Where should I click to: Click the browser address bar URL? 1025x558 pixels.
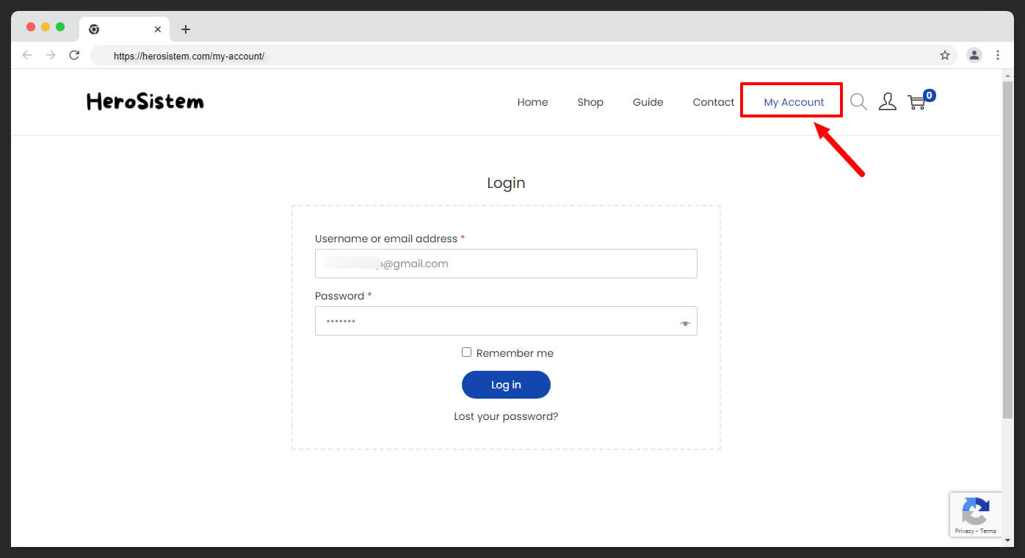189,56
